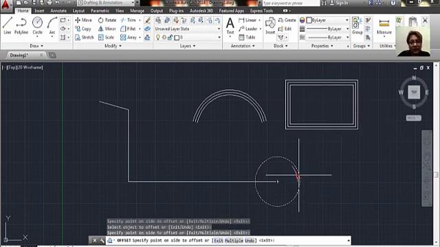Open command line customization wrench
Screen dimensions: 440x247
coord(102,240)
